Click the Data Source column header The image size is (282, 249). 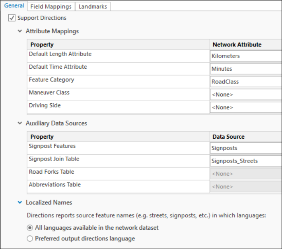228,137
